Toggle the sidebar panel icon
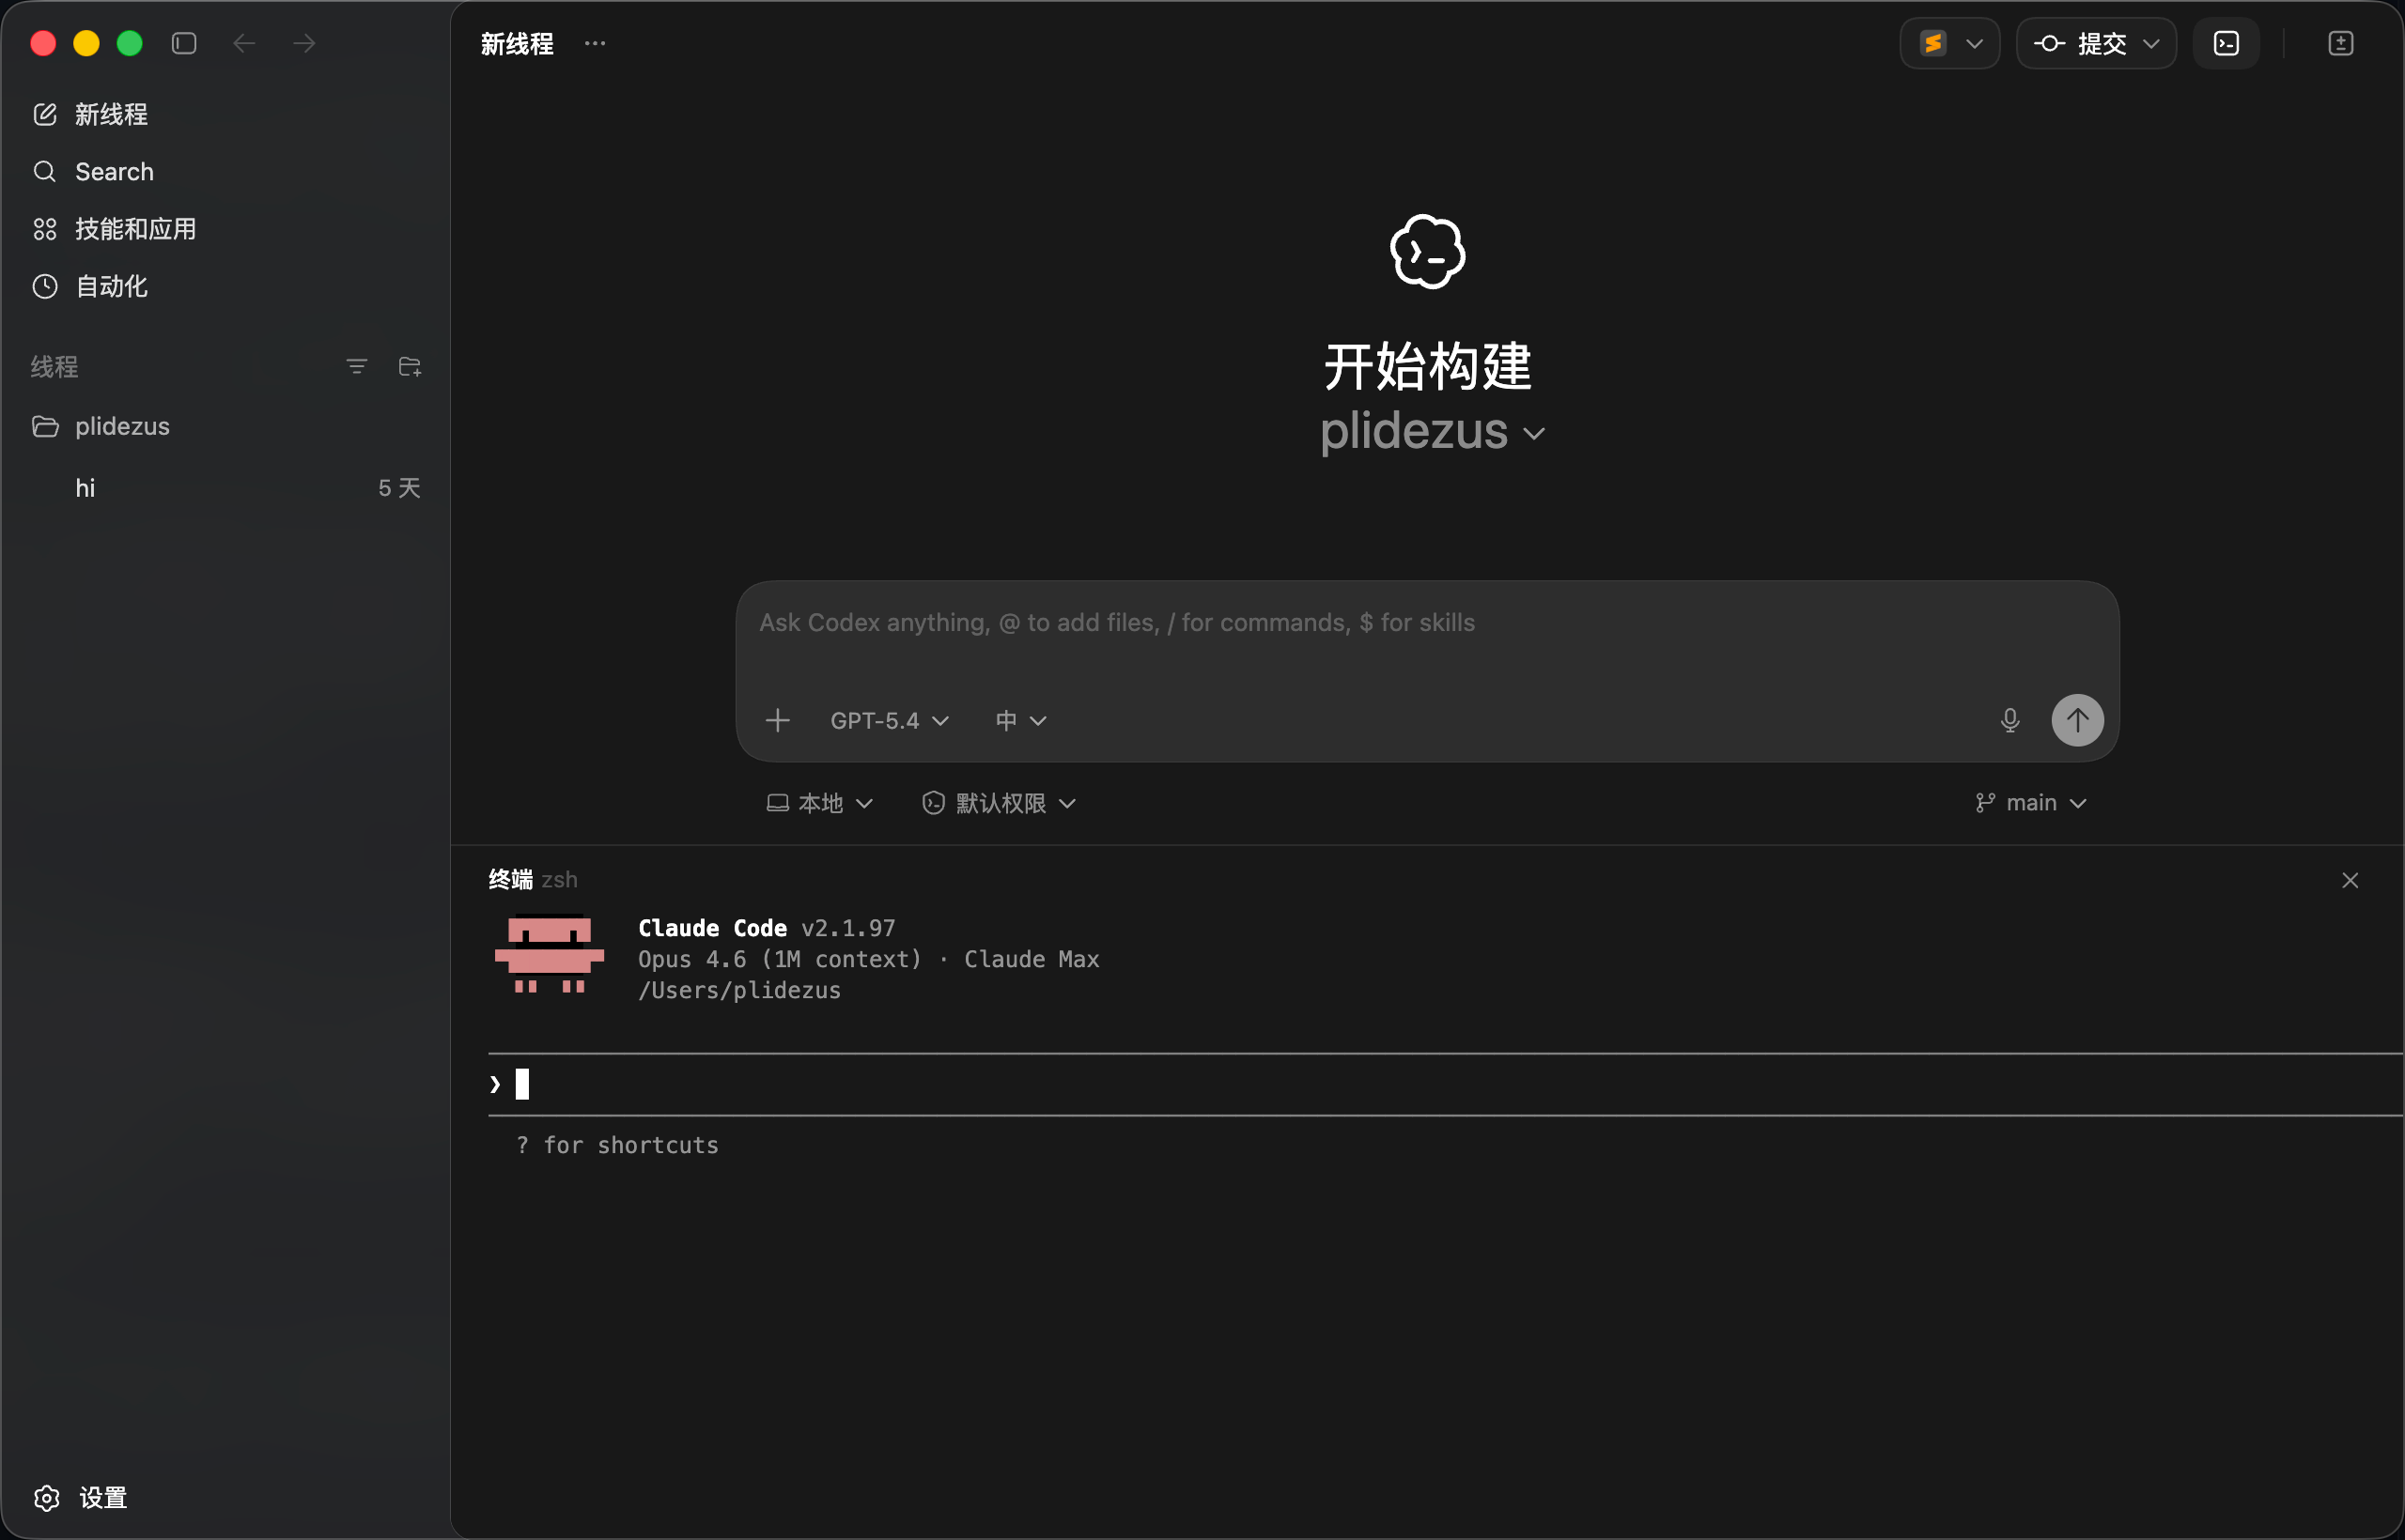This screenshot has height=1540, width=2405. point(184,43)
